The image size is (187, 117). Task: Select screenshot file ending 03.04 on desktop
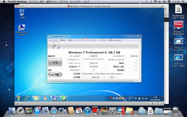[179, 61]
